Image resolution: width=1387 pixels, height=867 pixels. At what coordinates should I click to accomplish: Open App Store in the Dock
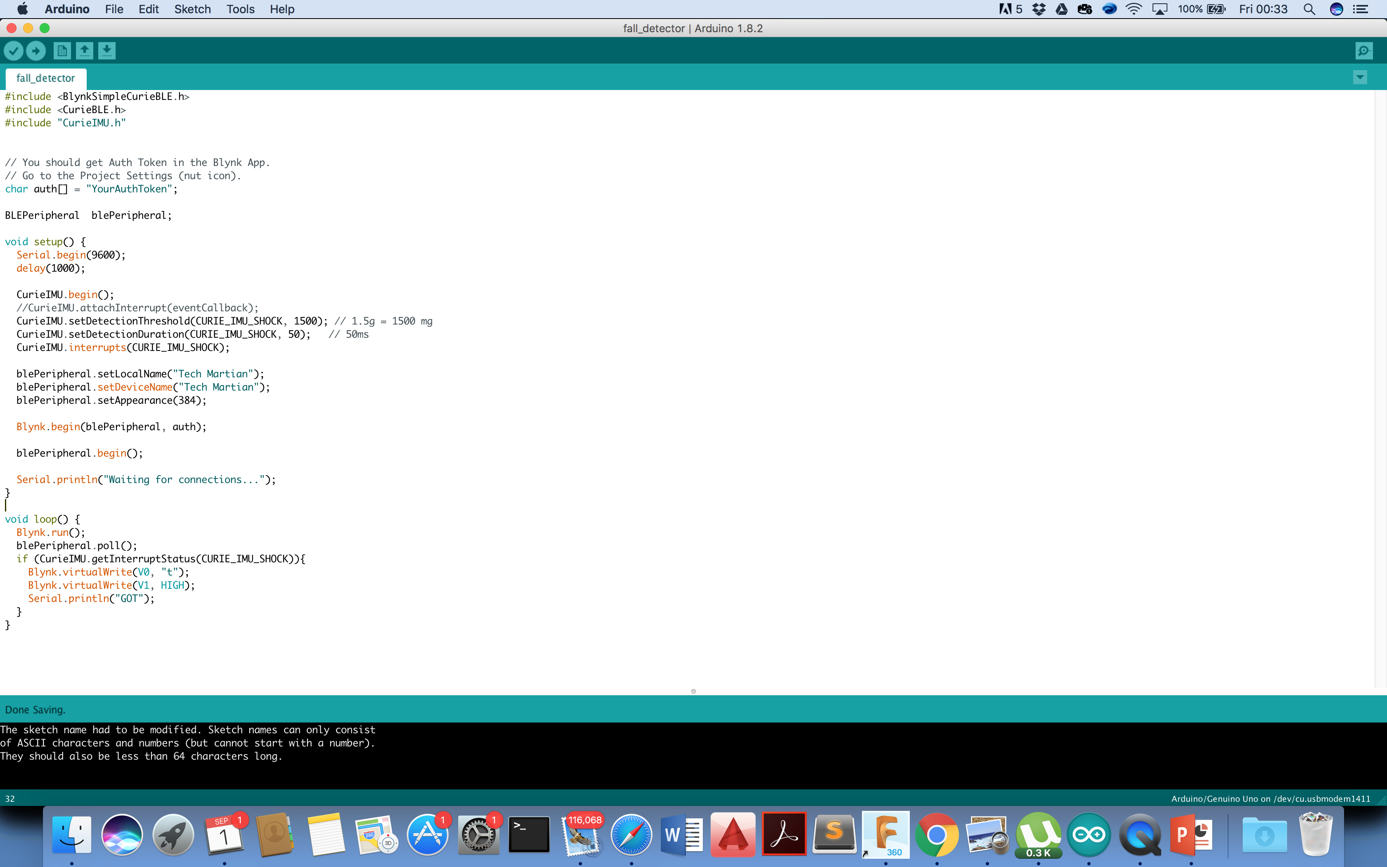[x=428, y=835]
